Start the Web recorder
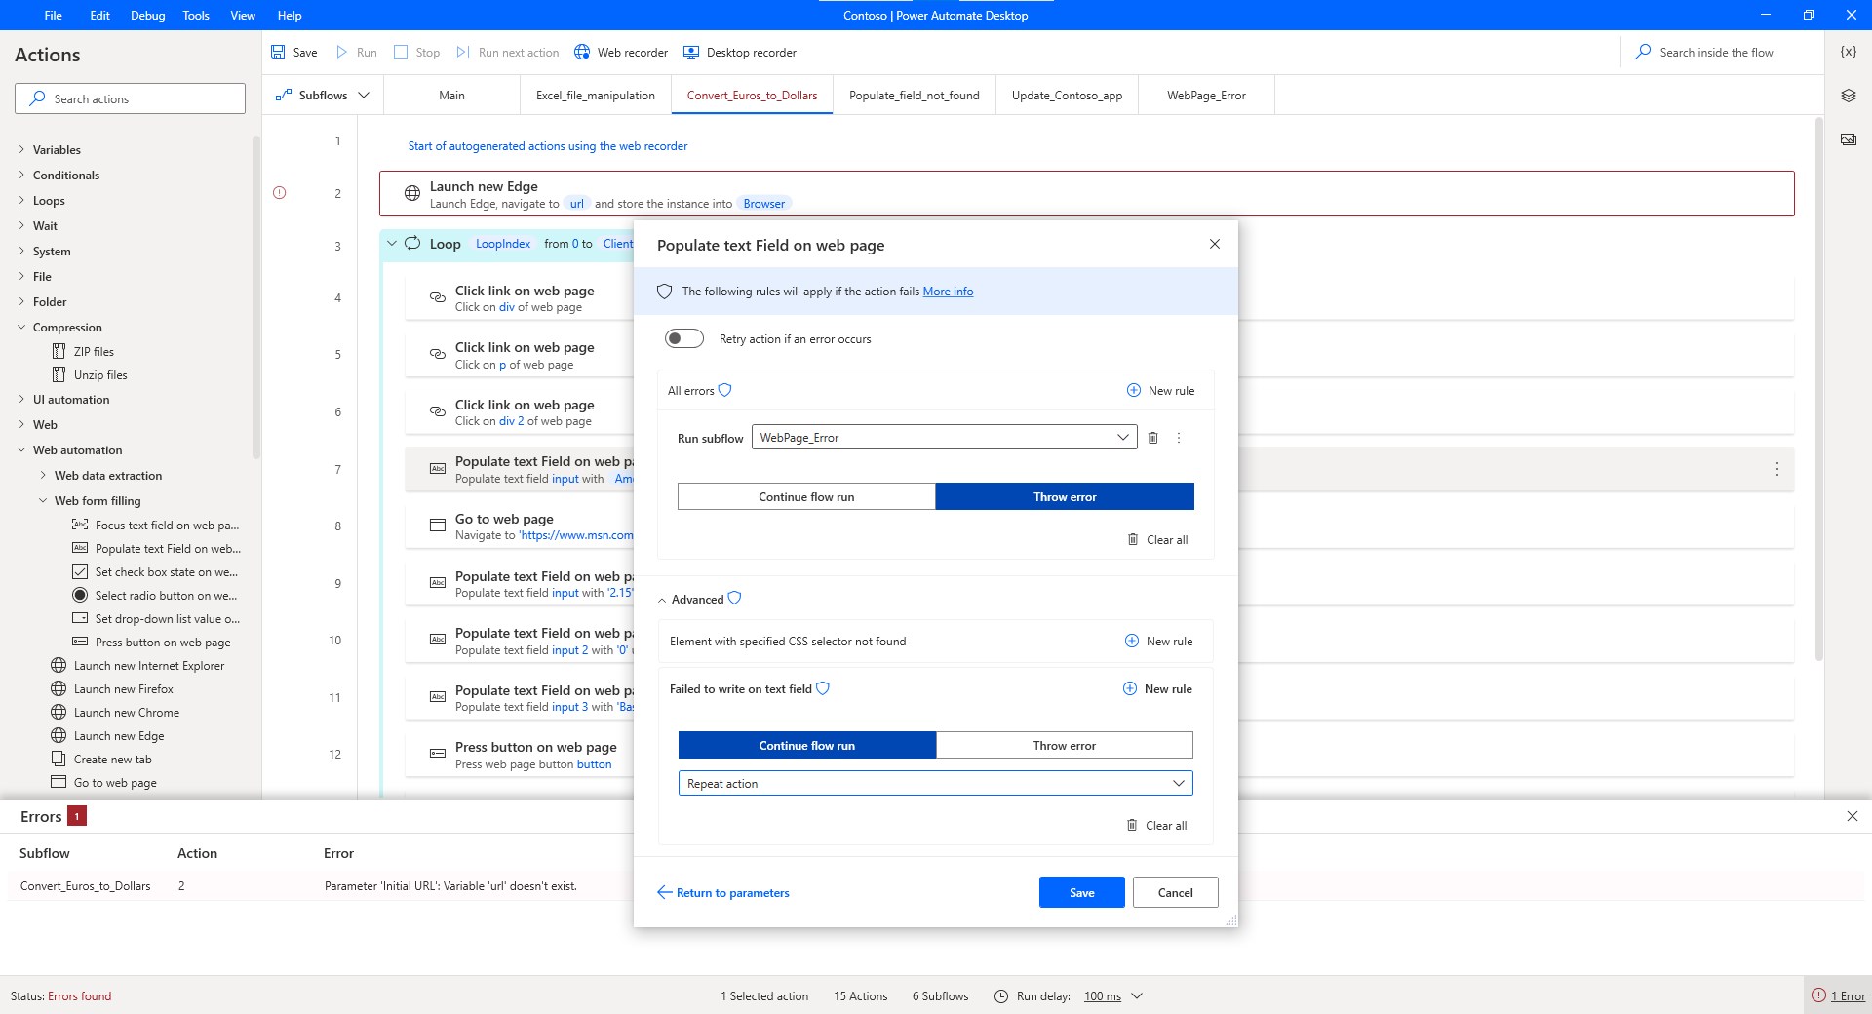Screen dimensions: 1872x1014 tap(620, 52)
